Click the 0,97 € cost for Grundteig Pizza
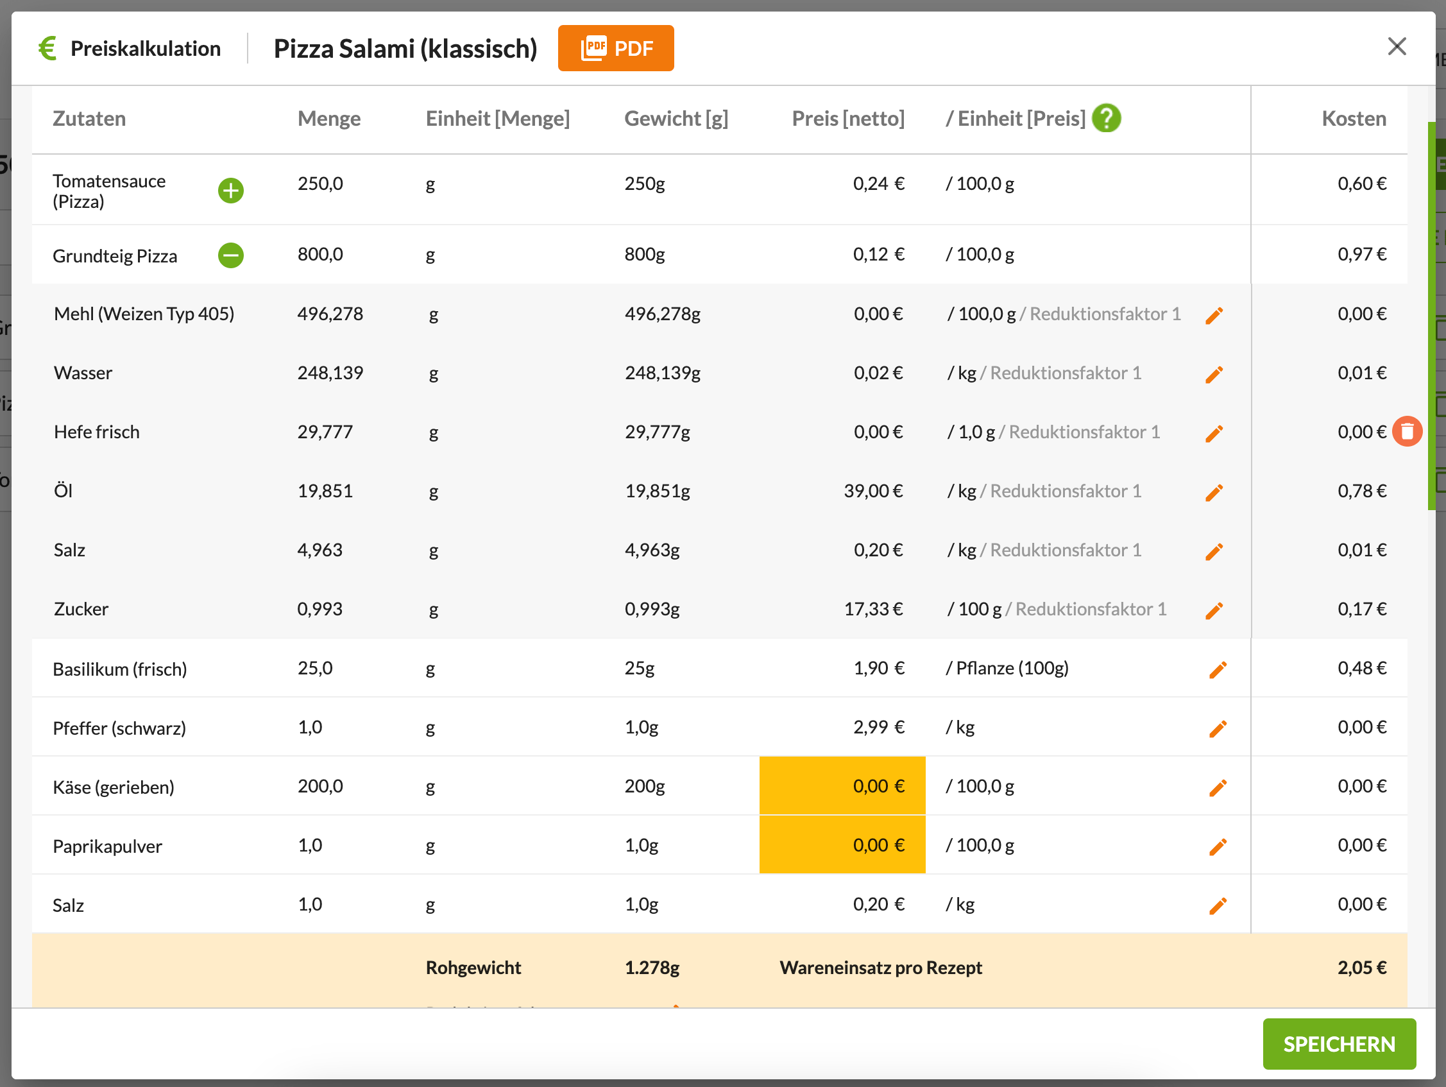The image size is (1446, 1087). pos(1362,253)
